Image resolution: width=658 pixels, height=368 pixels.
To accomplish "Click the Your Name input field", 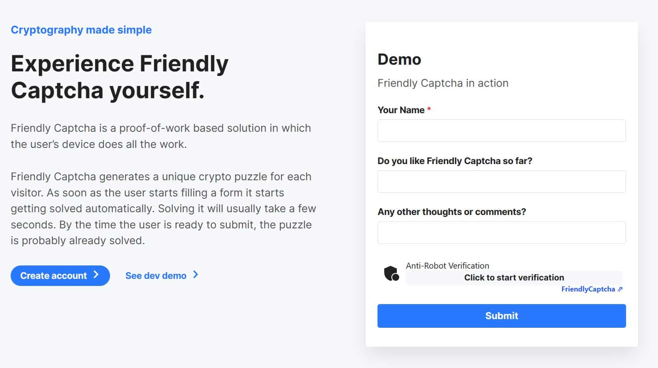I will pyautogui.click(x=501, y=131).
